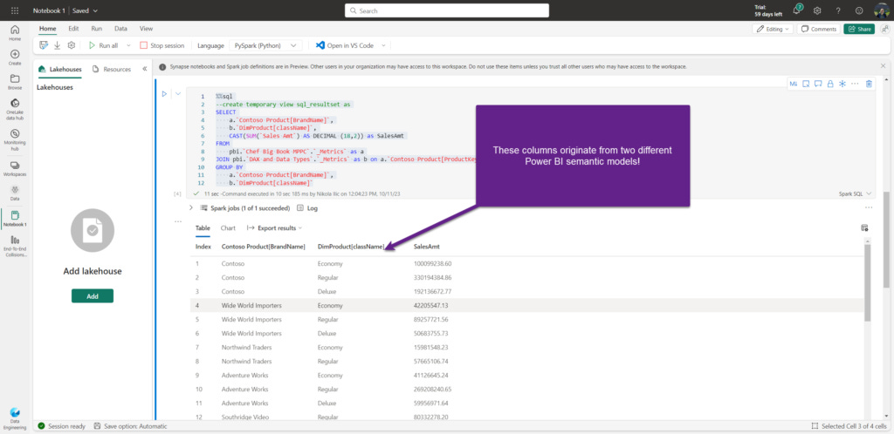Lock the cell with padlock icon
Screen dimensions: 894x434
829,84
